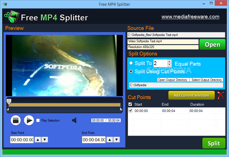Select Split Using Cut Points option

click(x=131, y=71)
